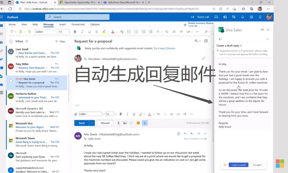The height and width of the screenshot is (173, 288).
Task: Open more ribbon options ellipsis
Action: [197, 32]
